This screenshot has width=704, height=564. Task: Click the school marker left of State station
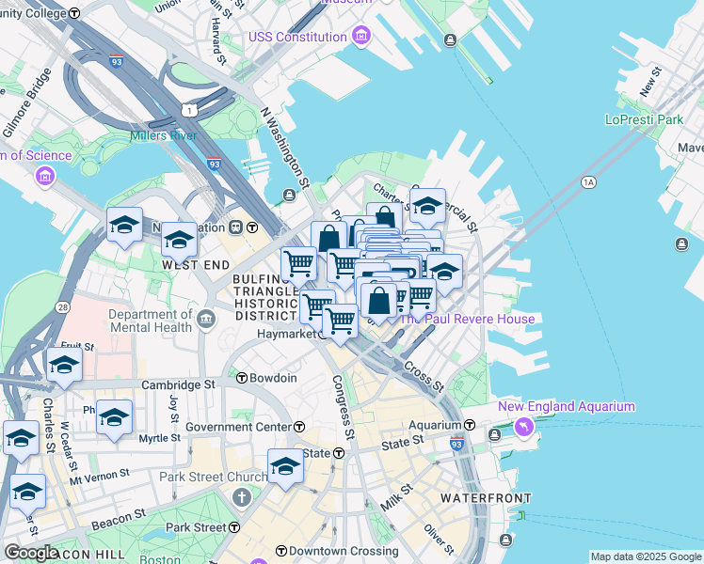[x=285, y=469]
